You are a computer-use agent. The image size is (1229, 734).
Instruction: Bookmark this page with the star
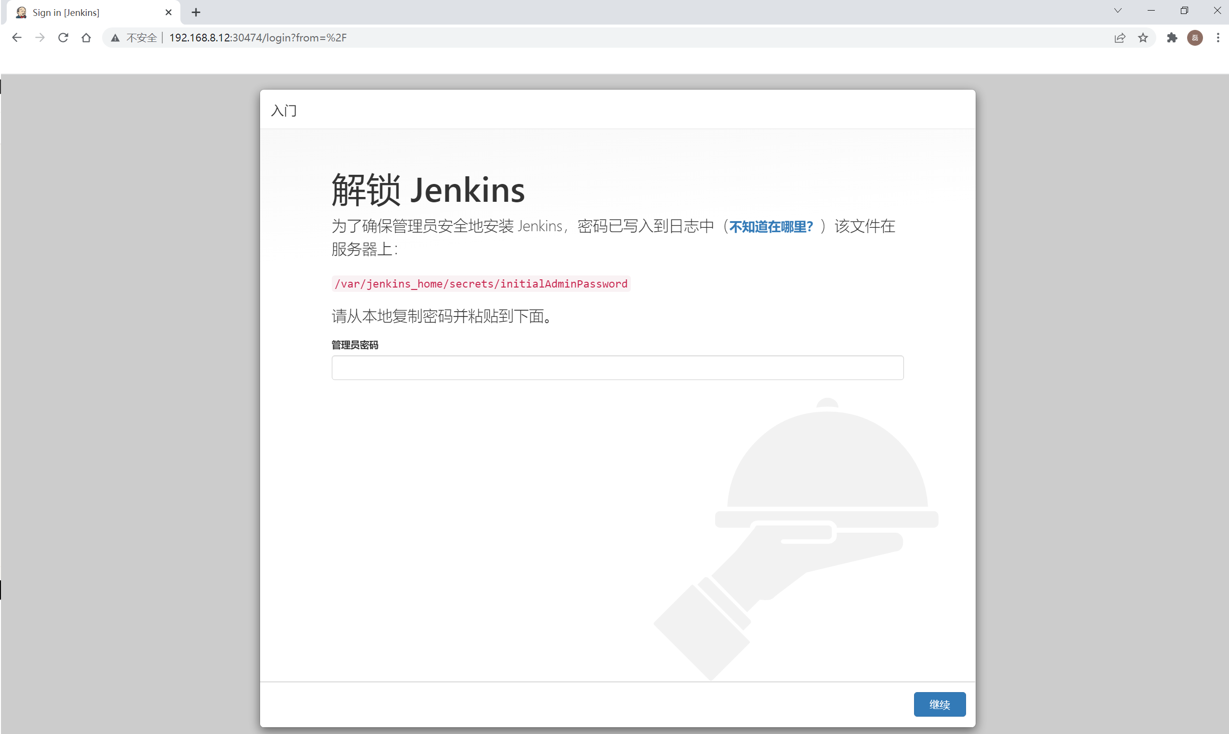(1143, 38)
